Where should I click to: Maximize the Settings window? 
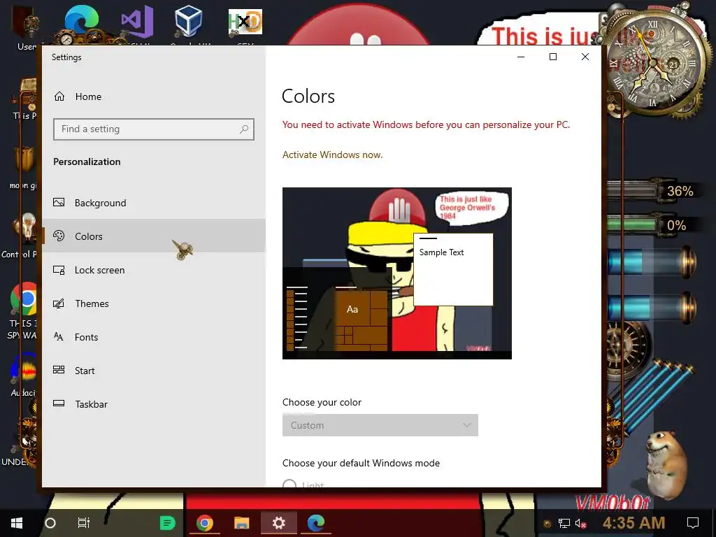[553, 57]
